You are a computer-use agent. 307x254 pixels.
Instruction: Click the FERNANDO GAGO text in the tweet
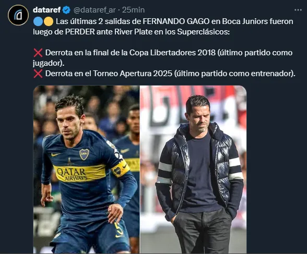coord(176,21)
